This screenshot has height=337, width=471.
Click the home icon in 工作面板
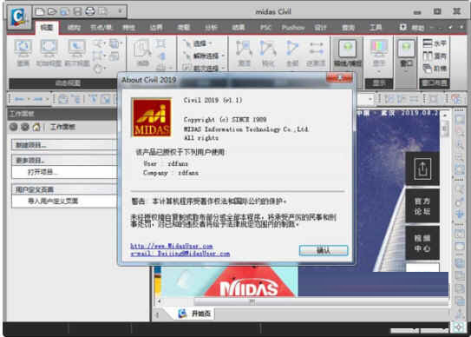click(x=36, y=127)
